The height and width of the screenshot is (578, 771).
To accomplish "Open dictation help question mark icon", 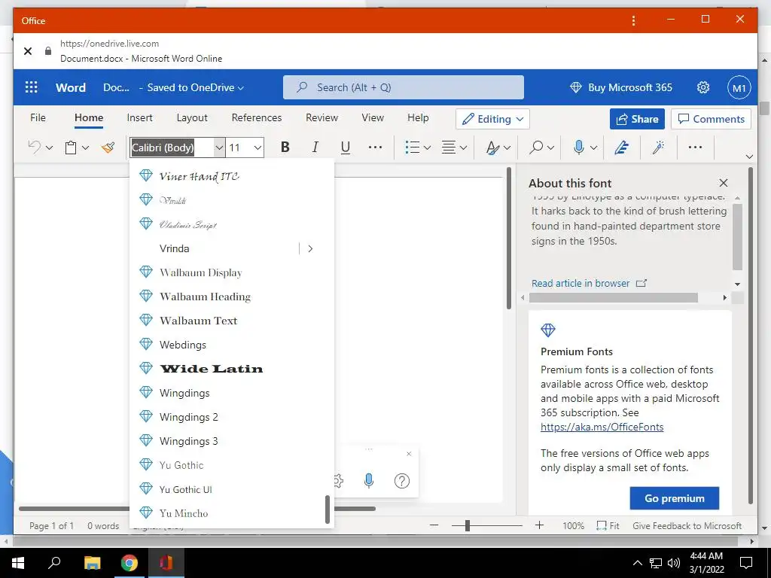I will pyautogui.click(x=402, y=481).
